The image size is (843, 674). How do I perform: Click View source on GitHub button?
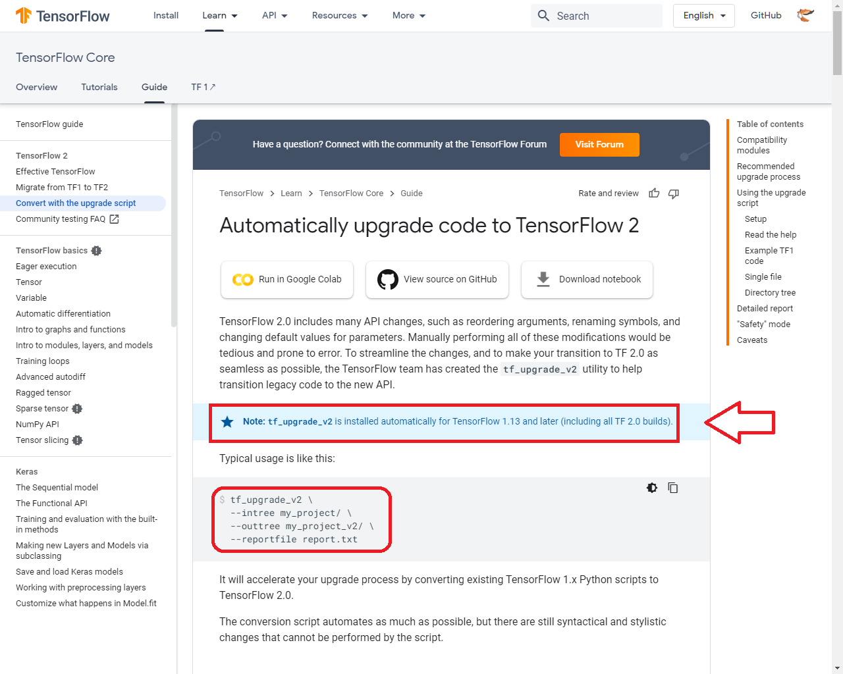pyautogui.click(x=437, y=280)
